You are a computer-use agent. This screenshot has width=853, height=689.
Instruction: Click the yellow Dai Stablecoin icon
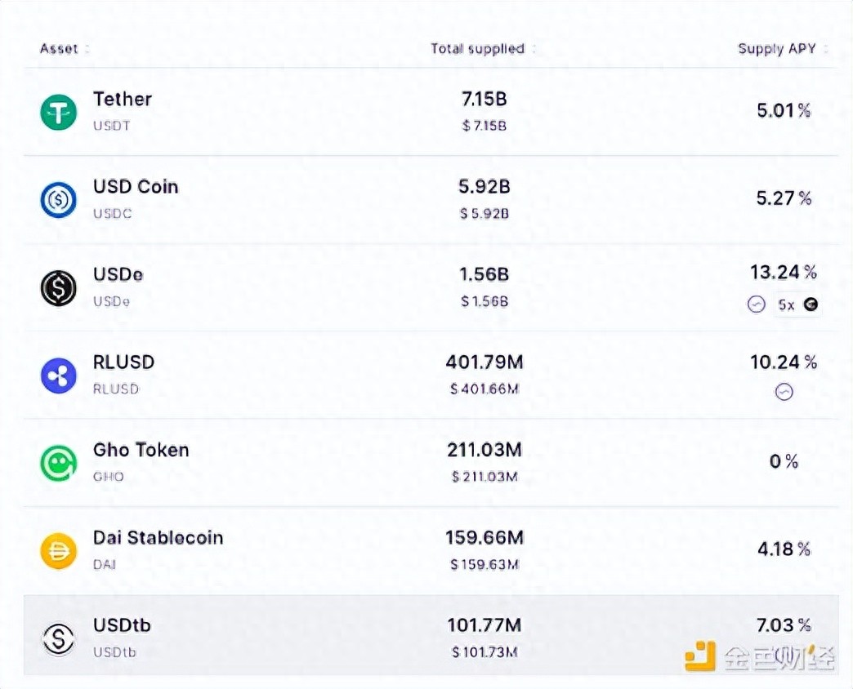[x=58, y=551]
